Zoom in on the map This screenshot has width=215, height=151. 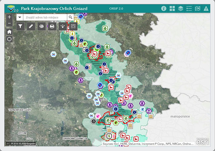[x=9, y=17]
